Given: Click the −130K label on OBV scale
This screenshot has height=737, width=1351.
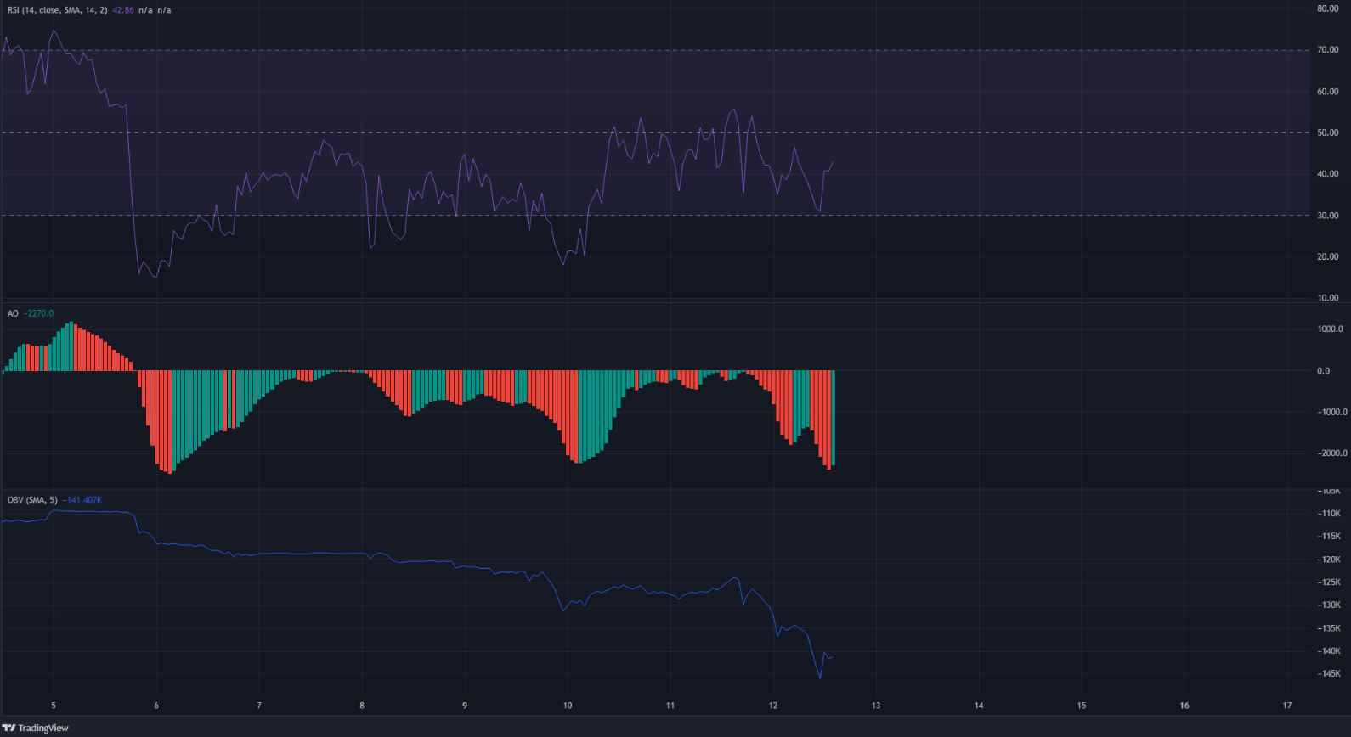Looking at the screenshot, I should pos(1328,605).
